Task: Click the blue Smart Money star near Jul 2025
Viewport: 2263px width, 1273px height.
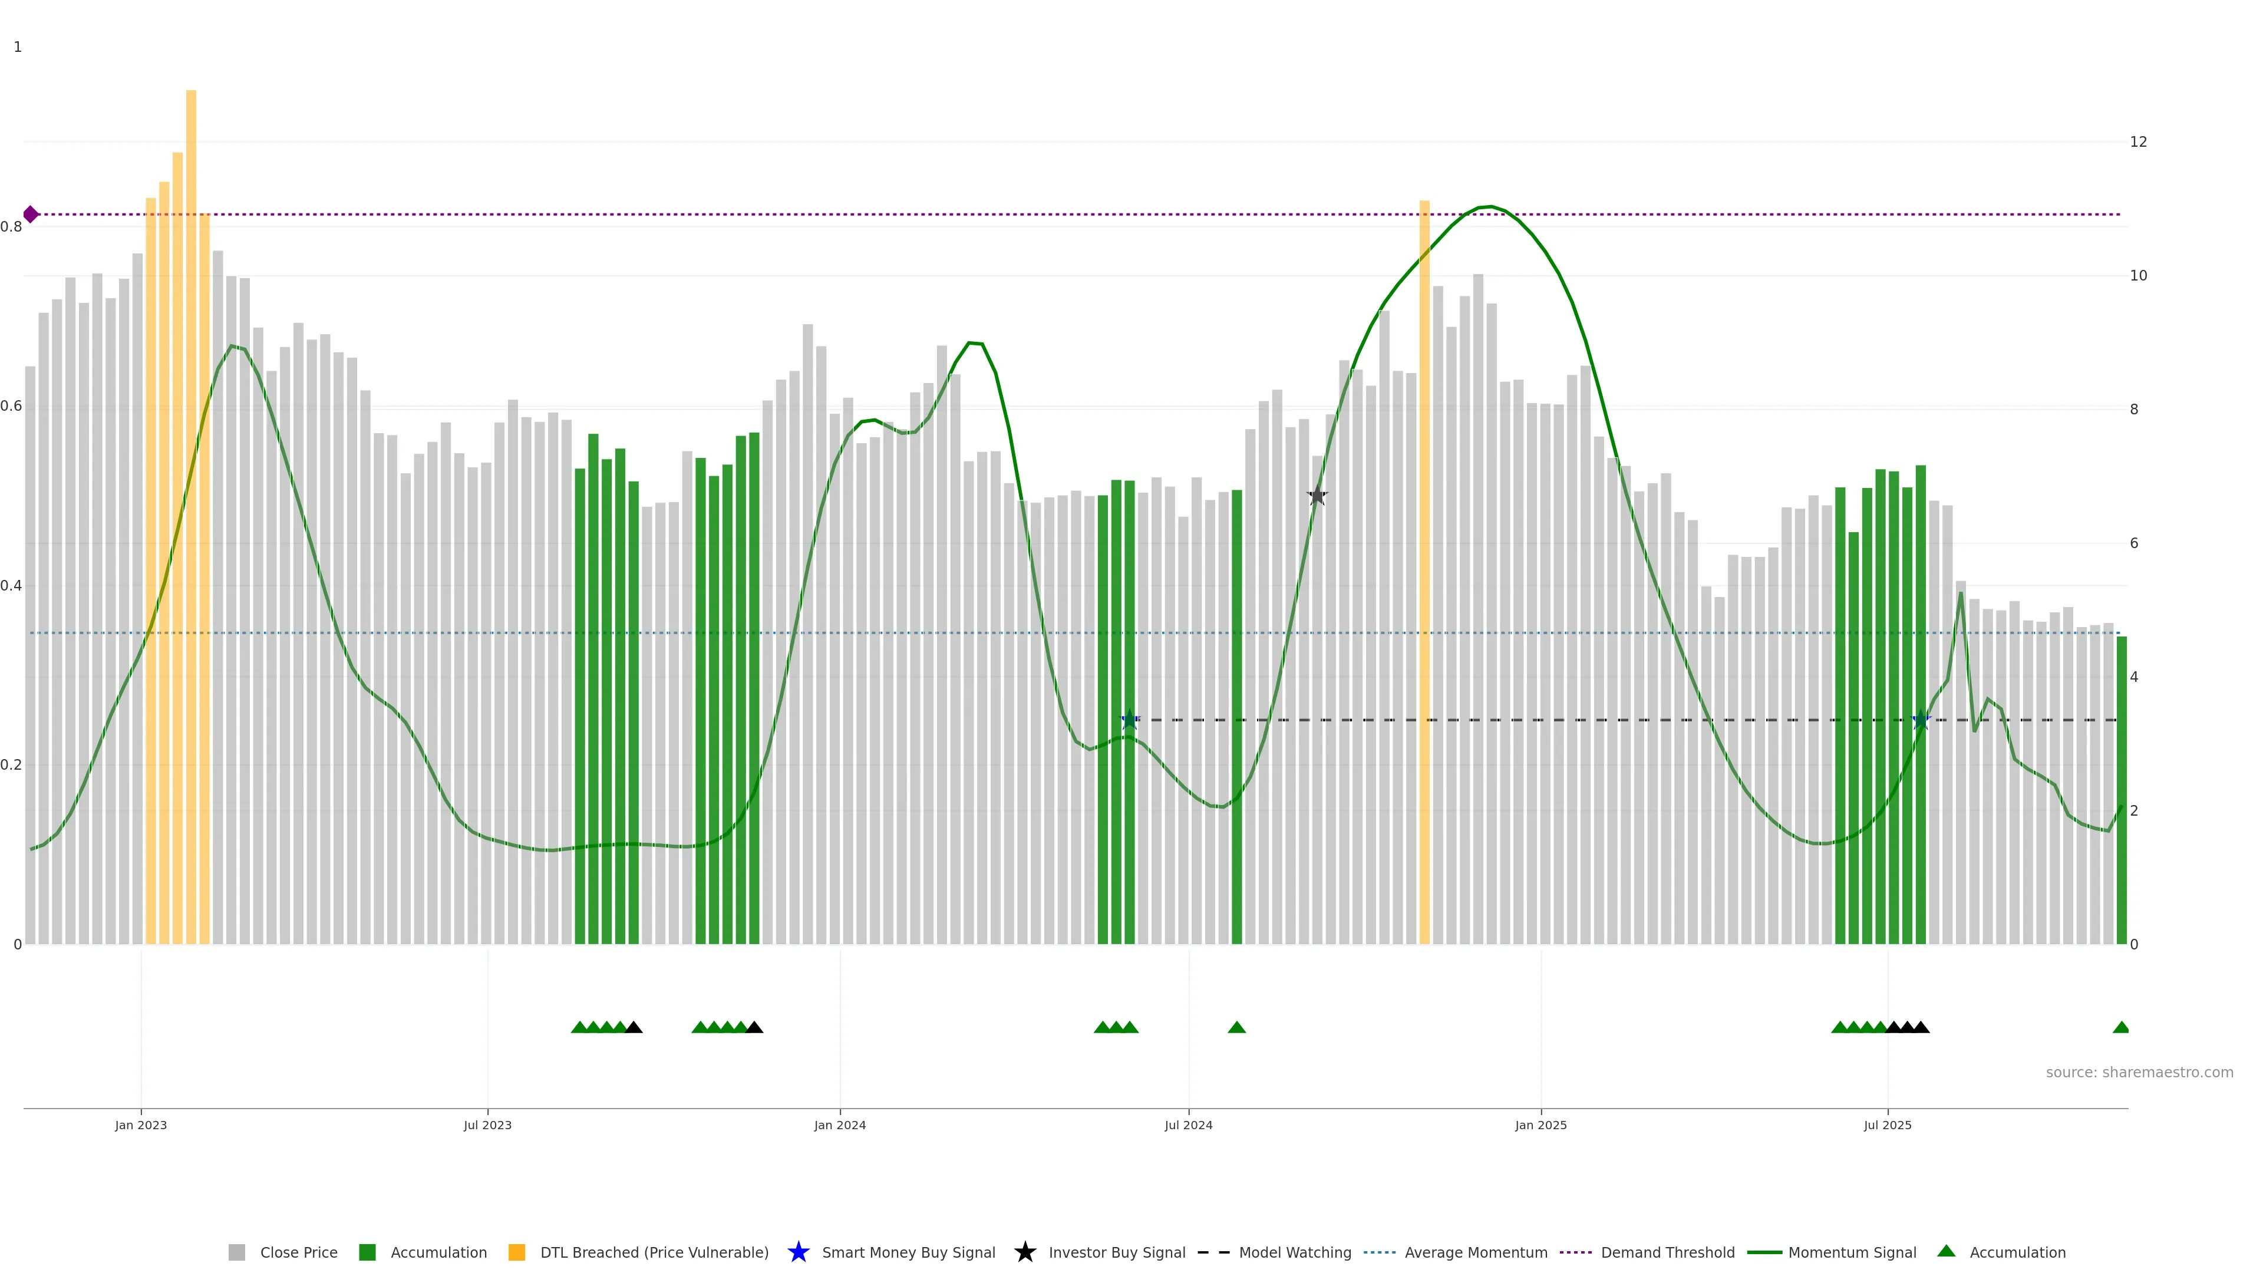Action: point(1921,720)
